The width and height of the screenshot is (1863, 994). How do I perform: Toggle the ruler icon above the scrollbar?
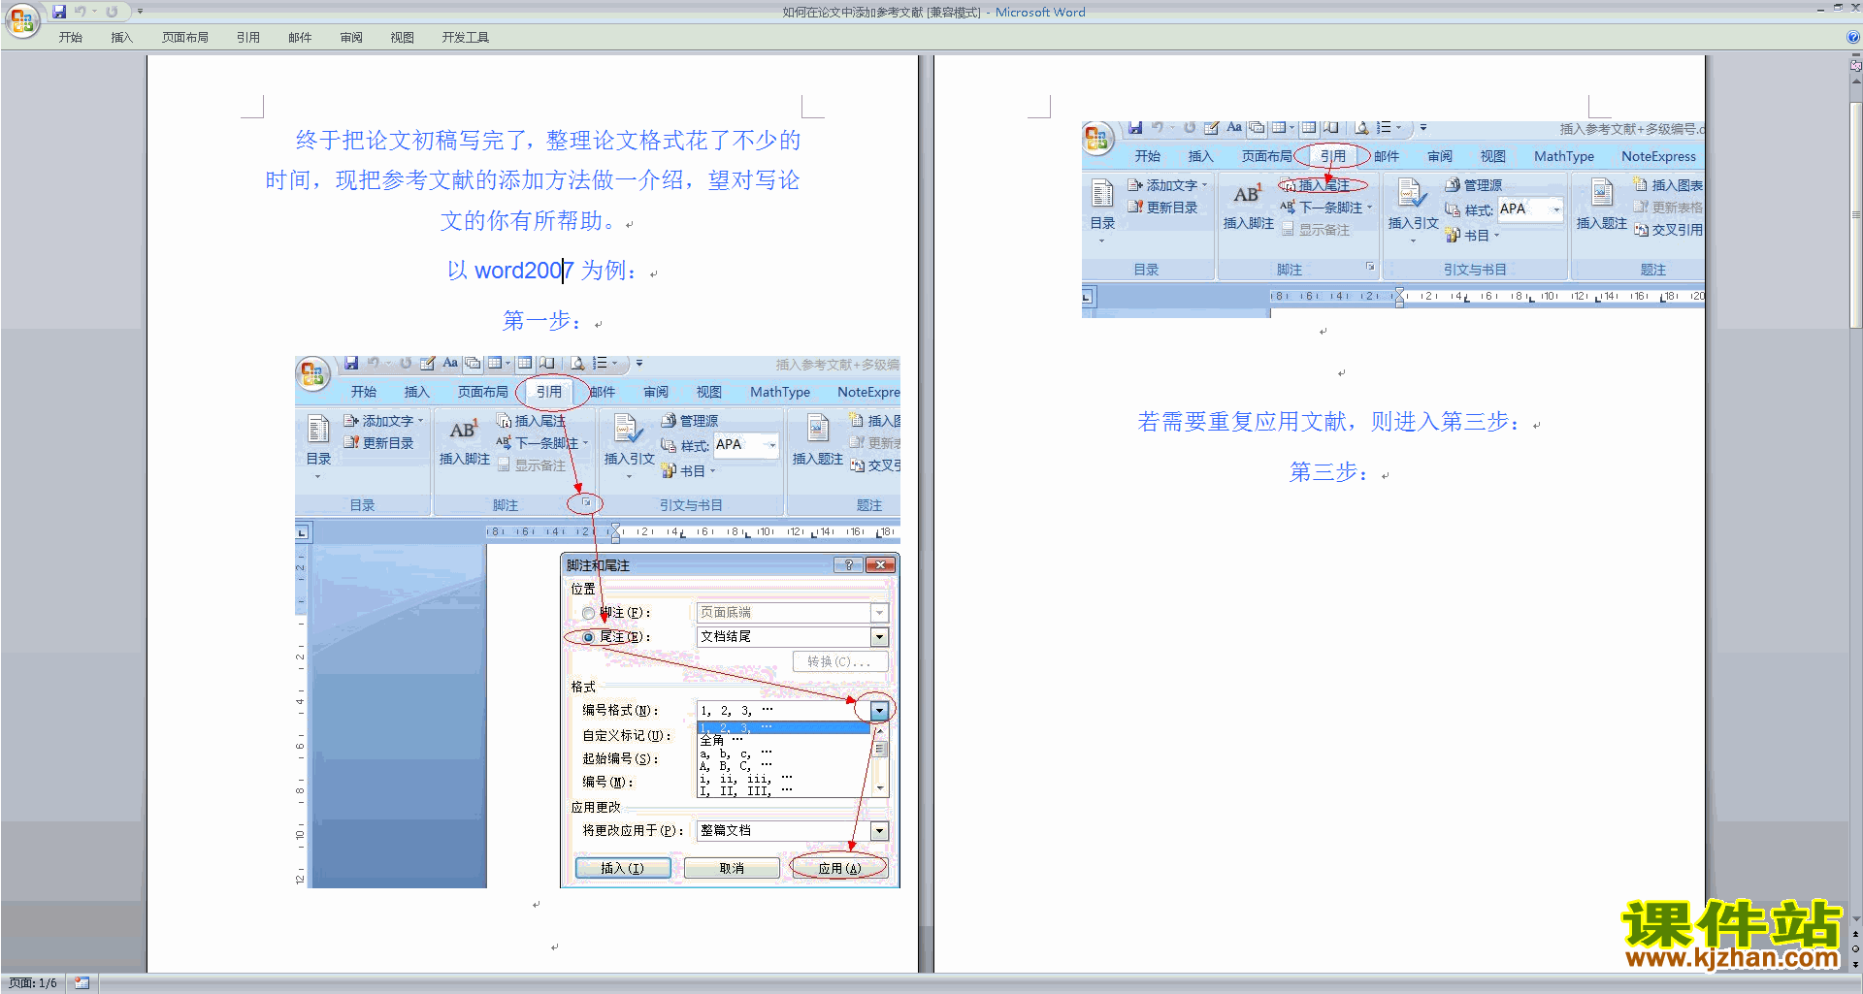click(1856, 66)
